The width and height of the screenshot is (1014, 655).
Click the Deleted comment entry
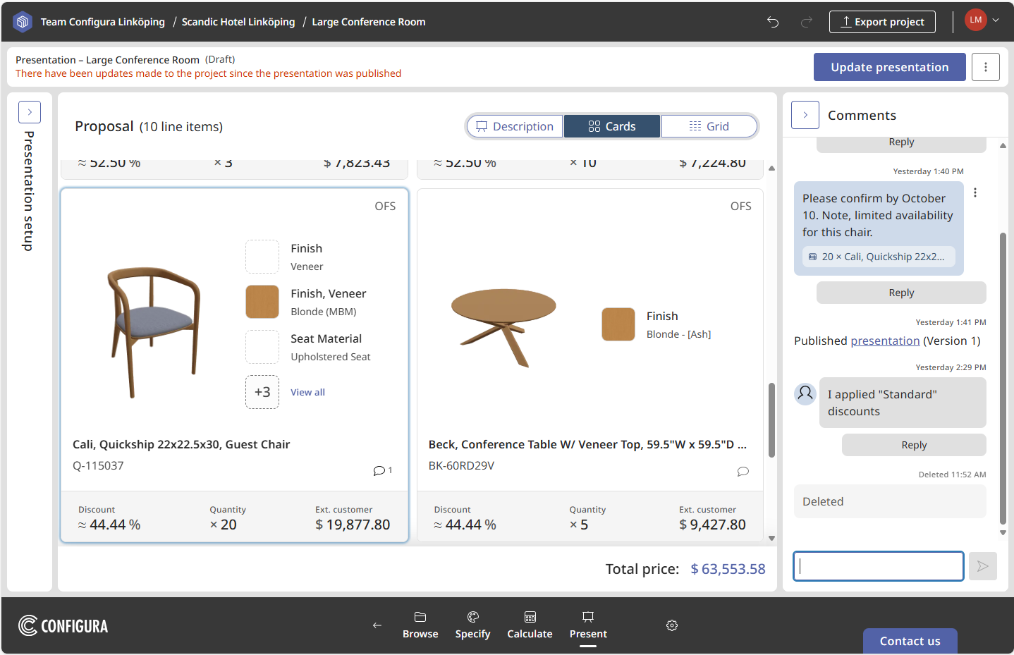pyautogui.click(x=890, y=501)
